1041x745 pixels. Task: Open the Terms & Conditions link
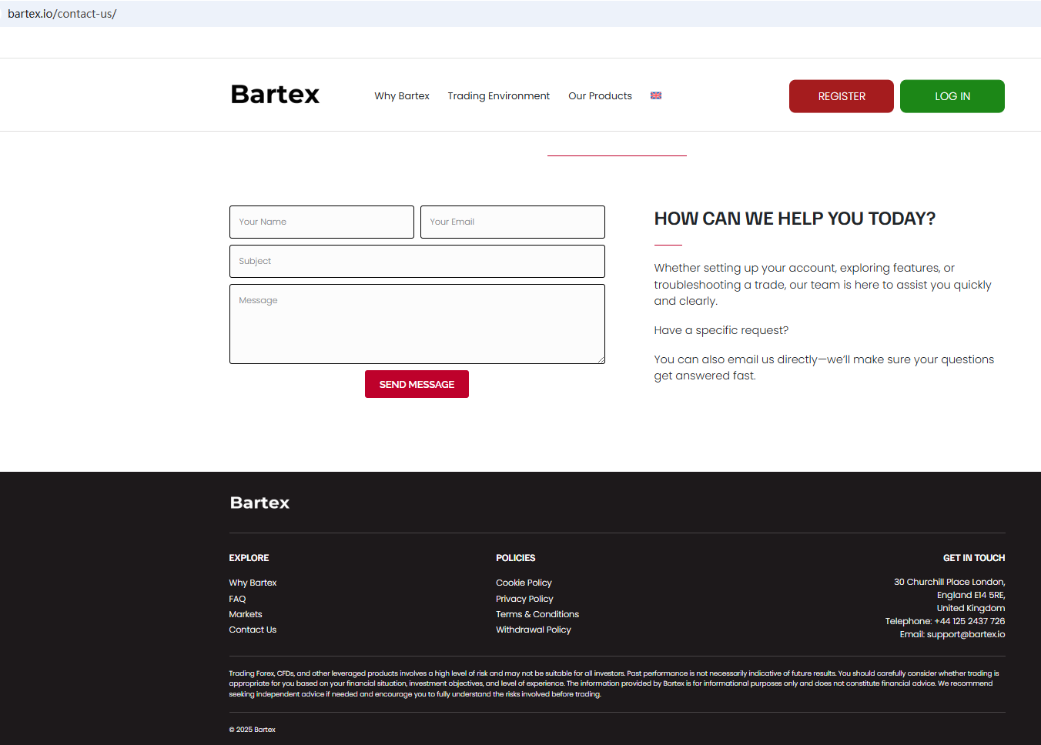537,614
